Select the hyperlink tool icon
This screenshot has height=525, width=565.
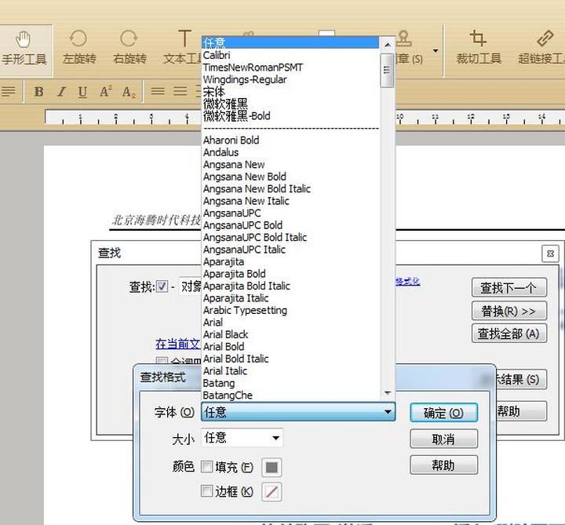(545, 39)
